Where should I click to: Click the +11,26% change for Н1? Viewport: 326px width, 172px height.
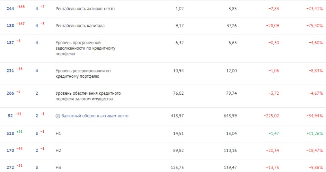point(314,134)
